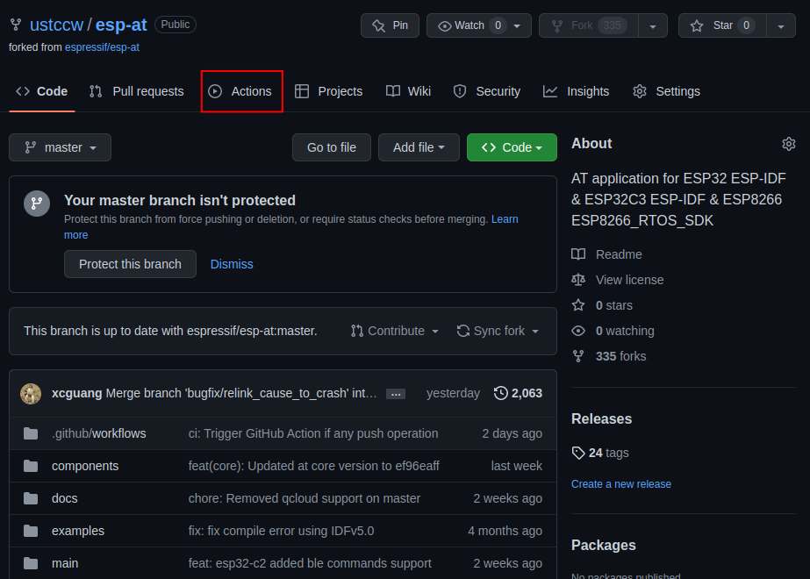
Task: Click the eye icon on Watch button
Action: point(445,25)
